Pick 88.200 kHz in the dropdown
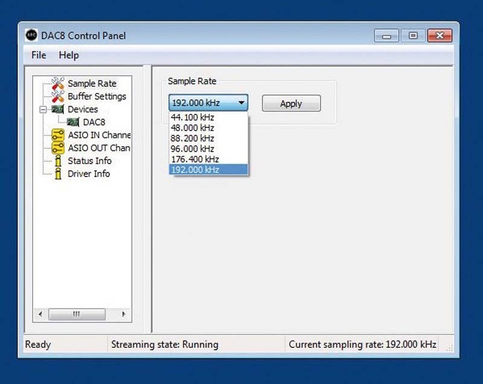 coord(208,138)
